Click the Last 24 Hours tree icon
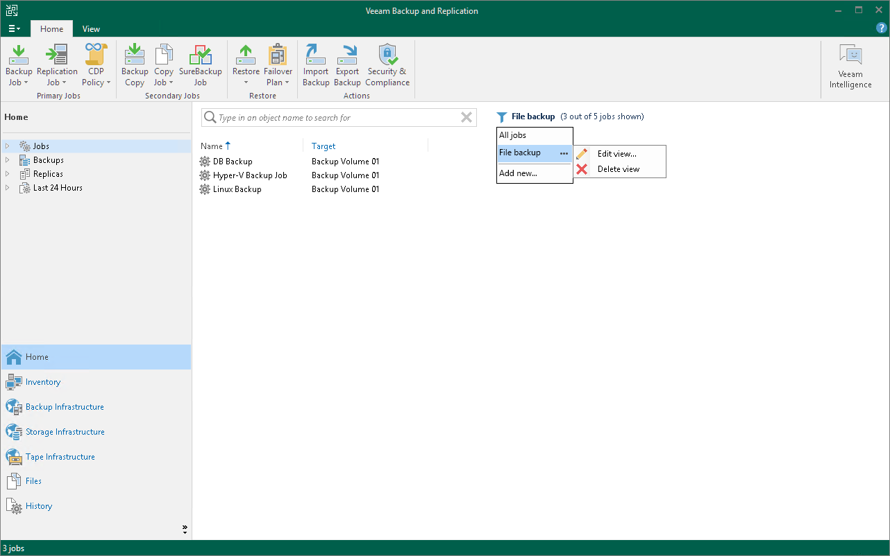 25,188
